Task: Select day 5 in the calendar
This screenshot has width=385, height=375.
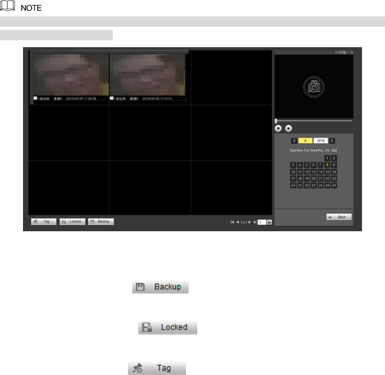Action: [307, 165]
